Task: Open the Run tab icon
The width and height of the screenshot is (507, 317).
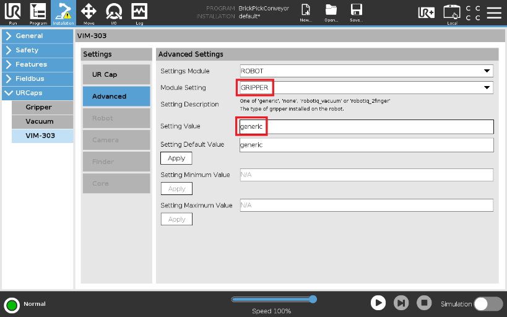Action: click(x=12, y=13)
